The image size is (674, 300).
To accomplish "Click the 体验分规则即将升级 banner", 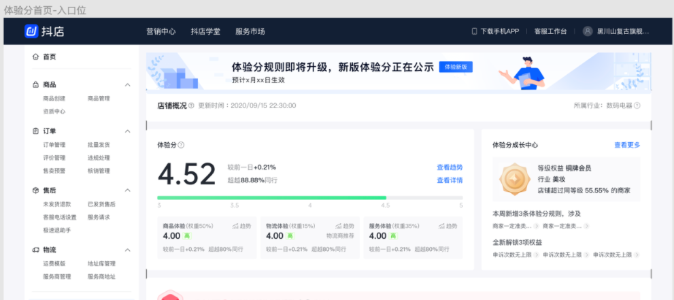I will click(x=399, y=71).
